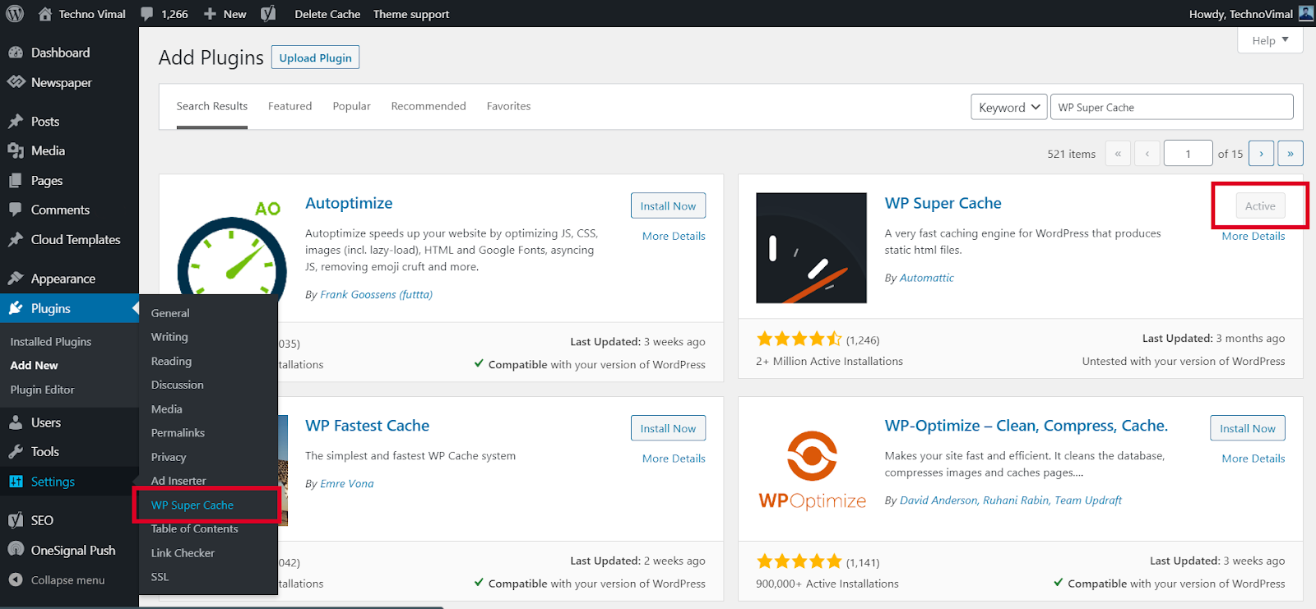Switch to the Favorites tab
Viewport: 1316px width, 609px height.
508,106
